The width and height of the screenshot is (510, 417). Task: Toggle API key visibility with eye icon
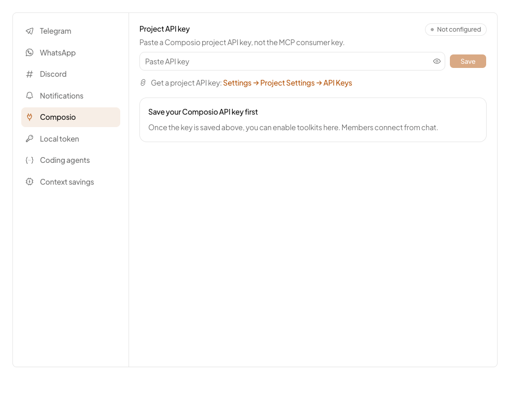coord(437,61)
